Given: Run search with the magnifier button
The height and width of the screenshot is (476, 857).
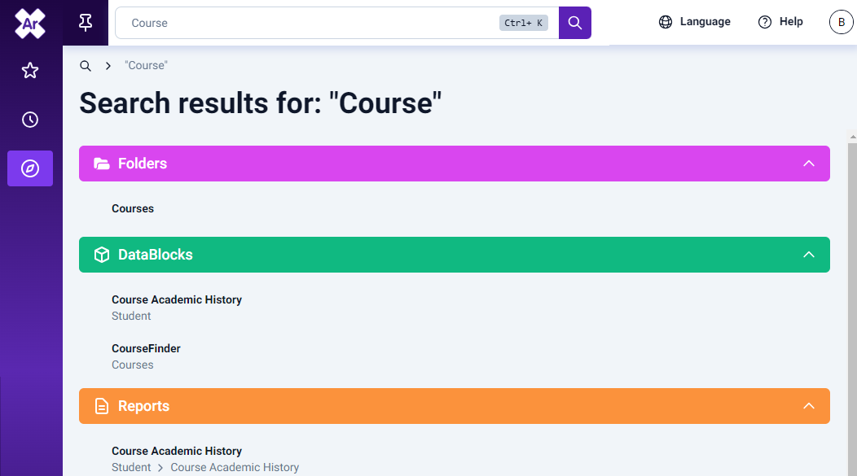Looking at the screenshot, I should [574, 23].
